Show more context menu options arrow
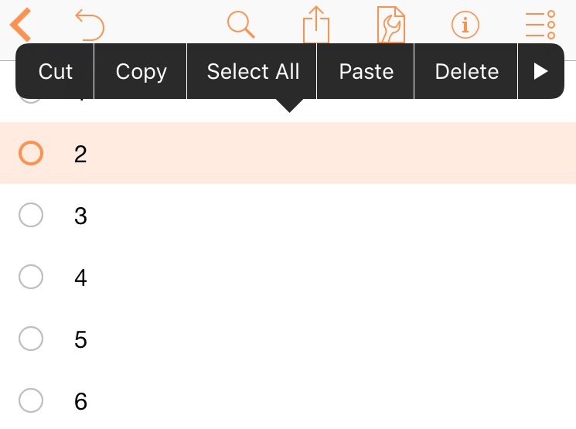Viewport: 576px width, 429px height. click(x=540, y=71)
